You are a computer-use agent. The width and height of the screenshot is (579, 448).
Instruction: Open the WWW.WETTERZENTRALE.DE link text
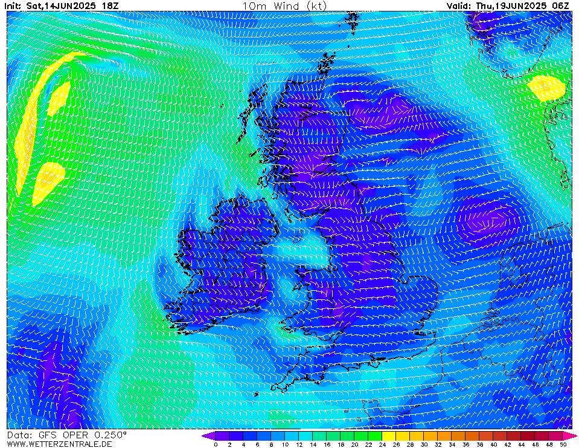pos(59,444)
